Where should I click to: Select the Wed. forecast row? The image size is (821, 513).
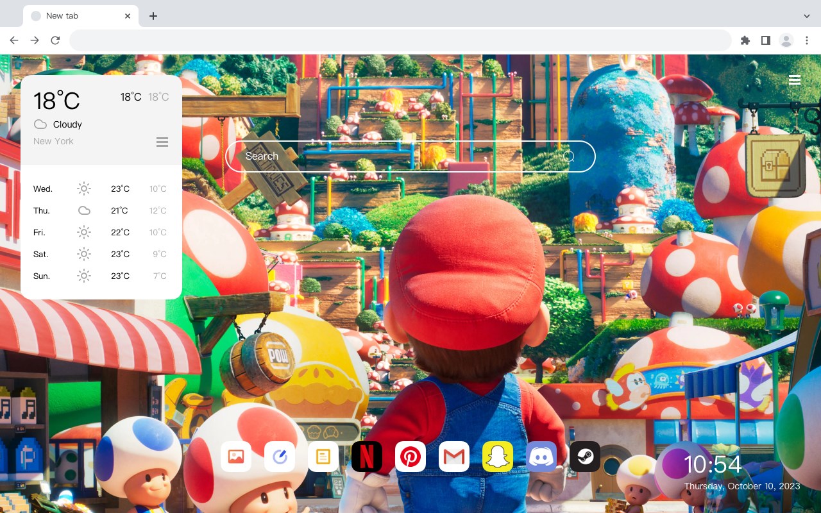click(101, 189)
